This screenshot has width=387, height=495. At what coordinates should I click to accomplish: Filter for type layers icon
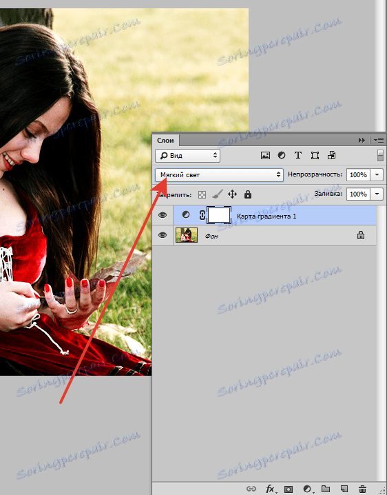[x=297, y=155]
